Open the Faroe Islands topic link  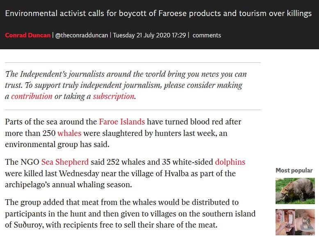pyautogui.click(x=122, y=122)
